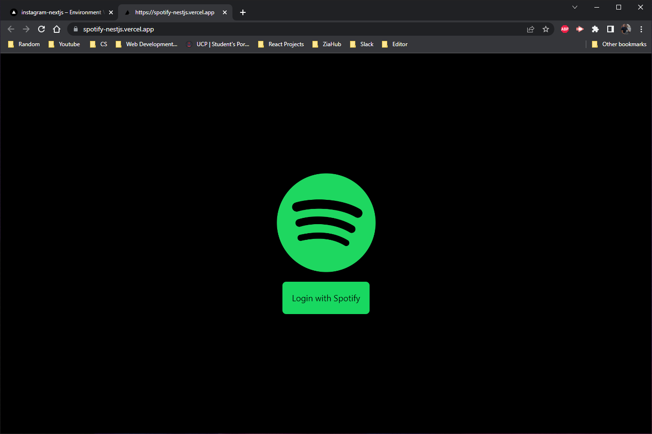The width and height of the screenshot is (652, 434).
Task: Open the Extensions puzzle piece menu
Action: 595,29
